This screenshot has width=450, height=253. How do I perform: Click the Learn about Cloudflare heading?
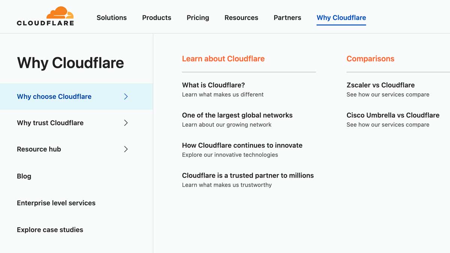pyautogui.click(x=223, y=58)
